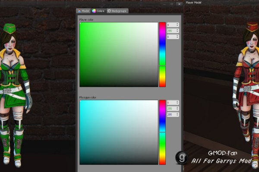Increase Player color blue value with up arrow
Viewport: 259px width, 172px height.
click(x=177, y=36)
